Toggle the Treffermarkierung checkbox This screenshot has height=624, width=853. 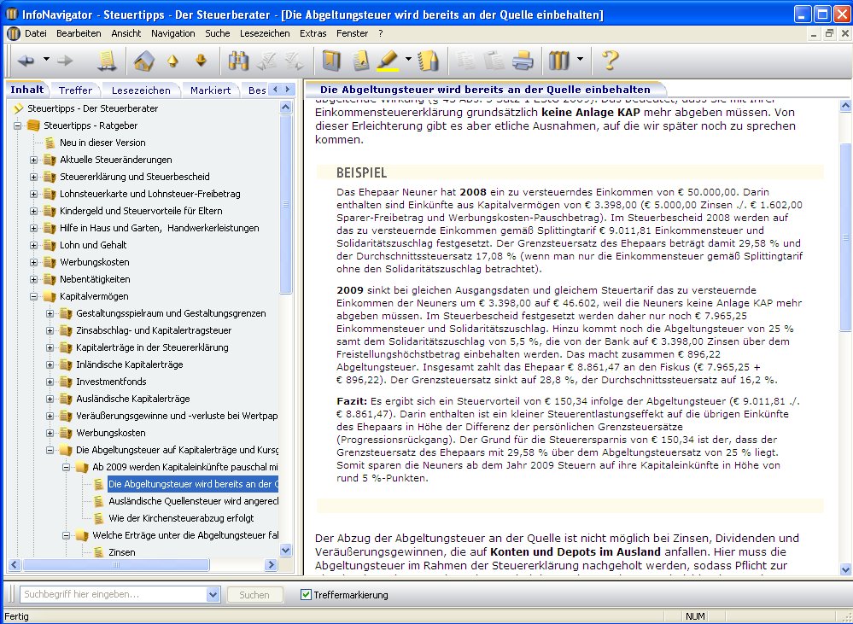(x=306, y=595)
